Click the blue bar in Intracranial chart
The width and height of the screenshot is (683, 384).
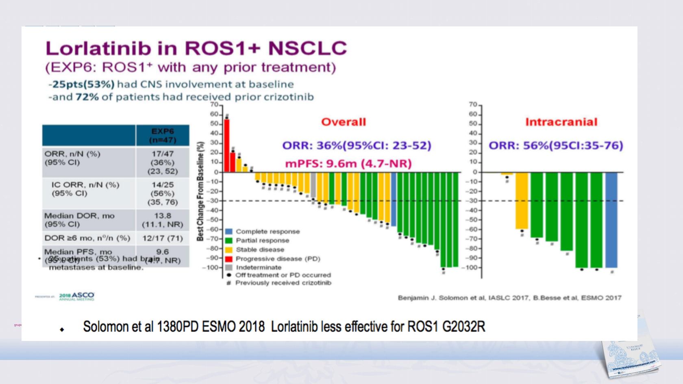(x=611, y=220)
